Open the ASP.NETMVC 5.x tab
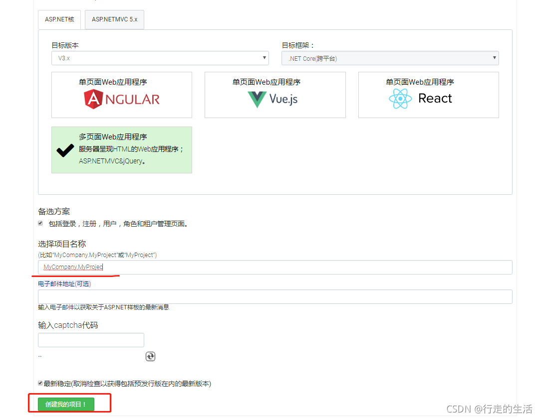Screen dimensions: 540x418 click(x=114, y=19)
